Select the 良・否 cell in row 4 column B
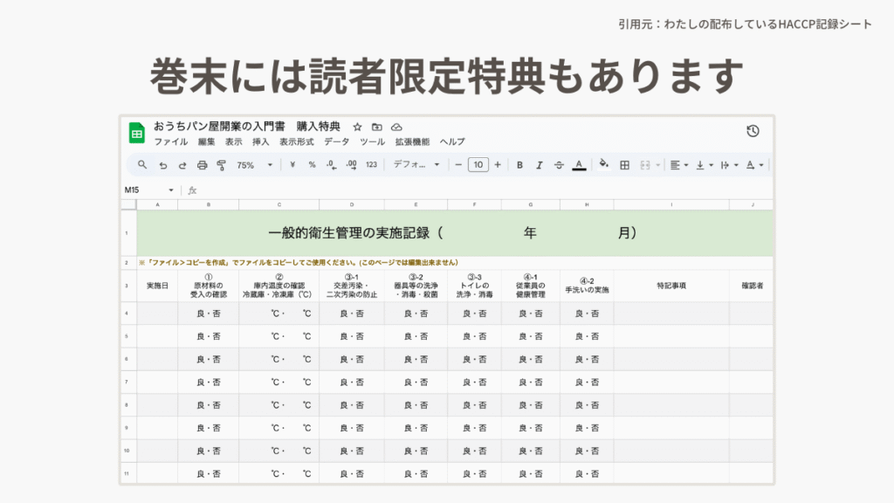 coord(208,314)
